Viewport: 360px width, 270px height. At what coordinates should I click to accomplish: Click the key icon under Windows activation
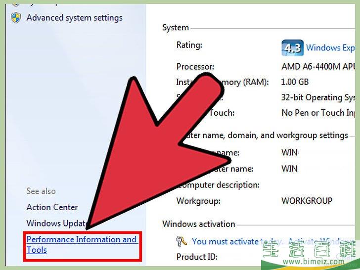181,241
